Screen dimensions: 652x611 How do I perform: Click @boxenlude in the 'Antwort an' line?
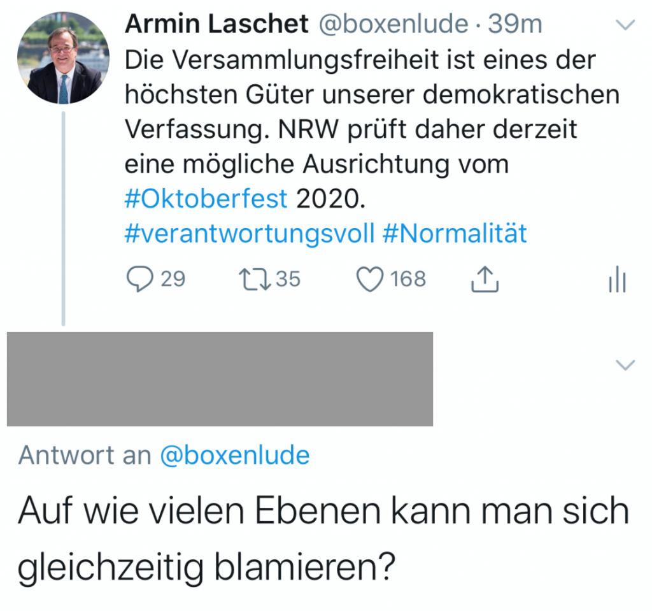click(x=234, y=456)
